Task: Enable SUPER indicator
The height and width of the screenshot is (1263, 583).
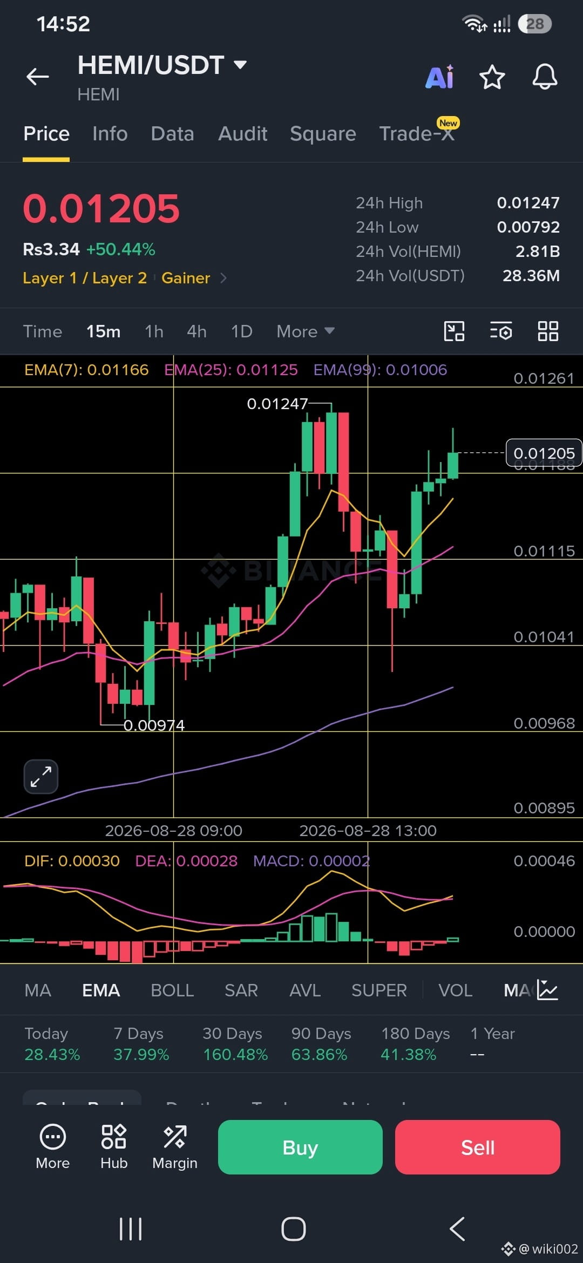Action: click(x=379, y=990)
